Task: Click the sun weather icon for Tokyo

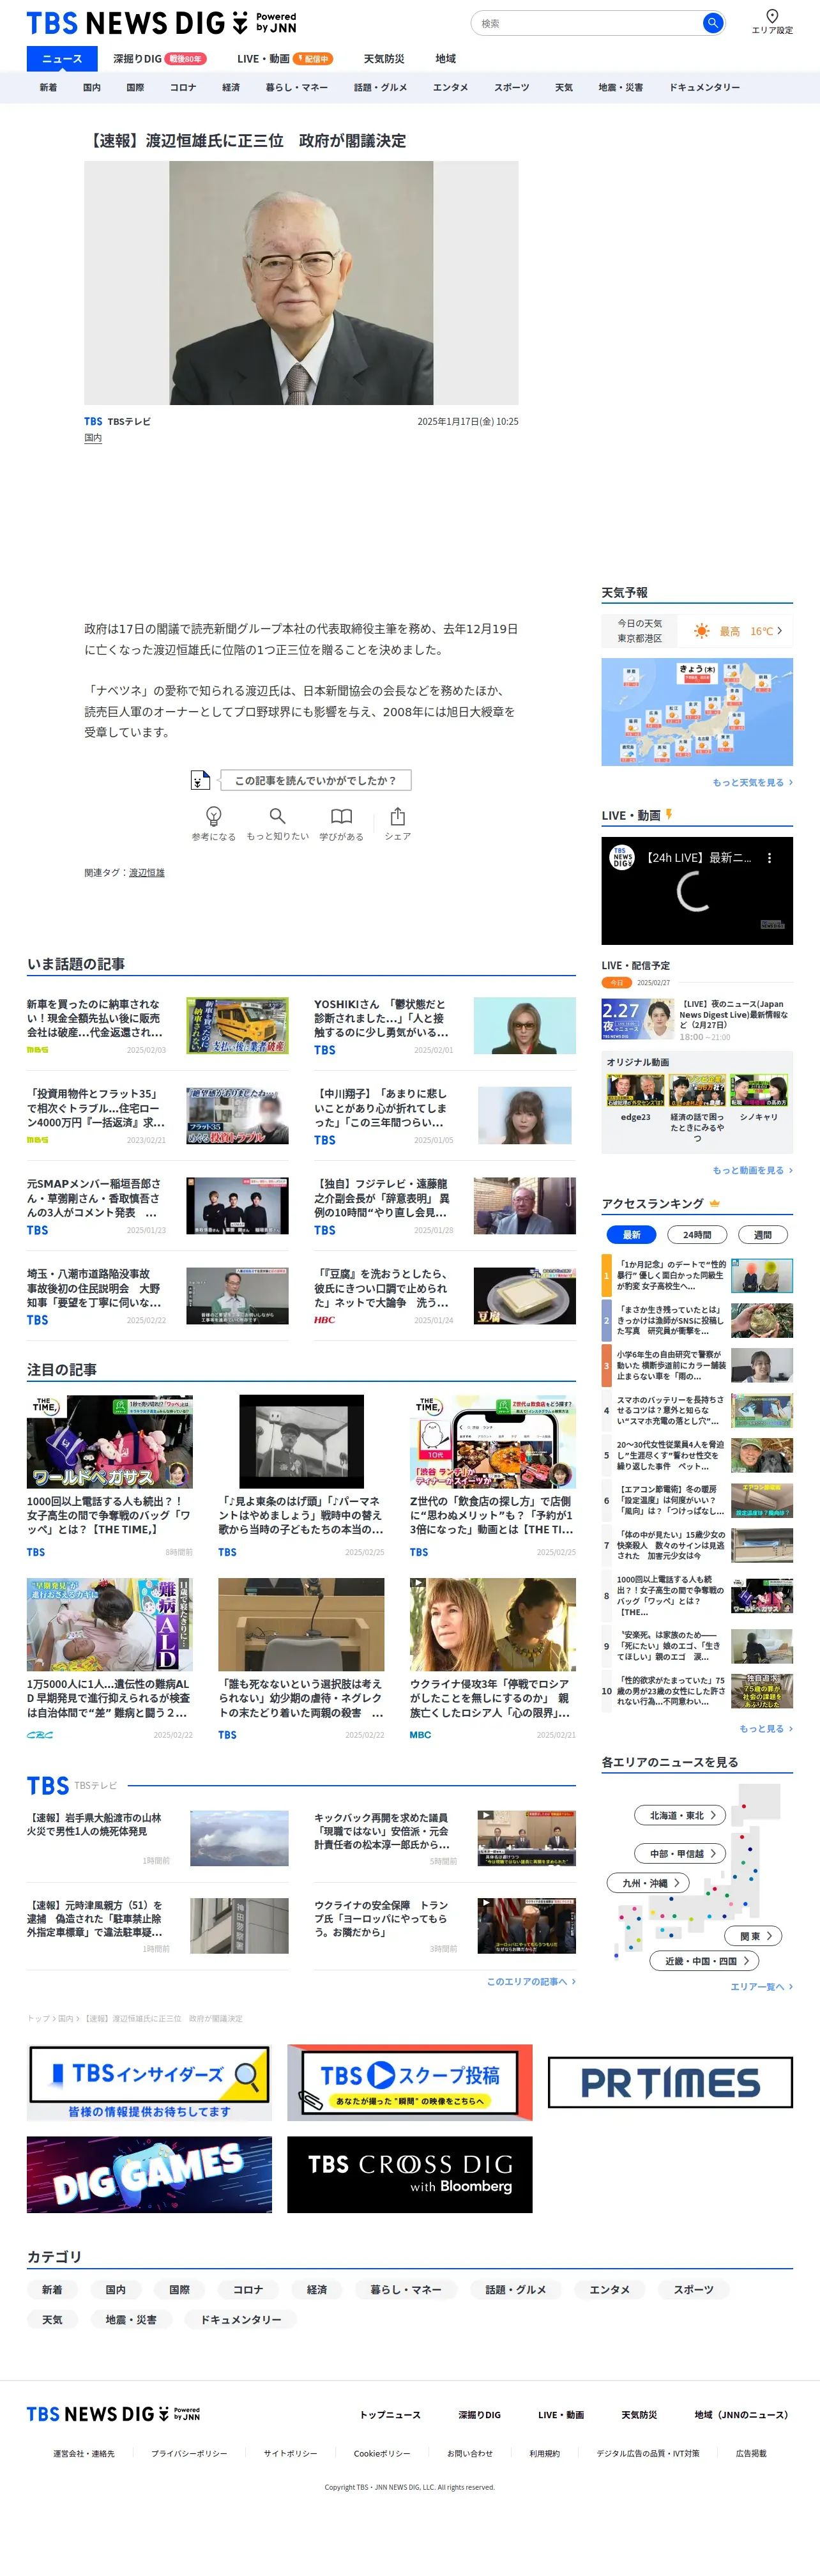Action: coord(701,630)
